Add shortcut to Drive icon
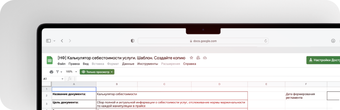This screenshot has width=340, height=110. click(x=198, y=58)
